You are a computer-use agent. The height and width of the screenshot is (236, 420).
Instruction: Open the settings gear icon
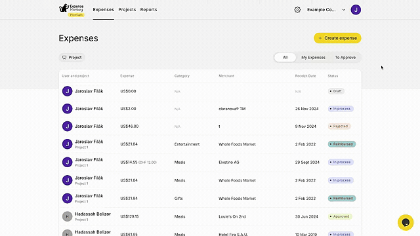[297, 10]
